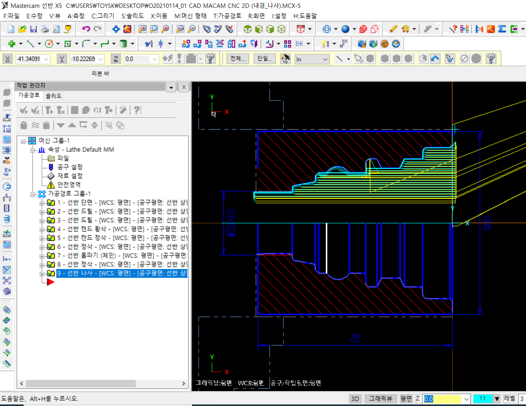Toggle checkbox of operation 8 선반 정삭

(51, 264)
